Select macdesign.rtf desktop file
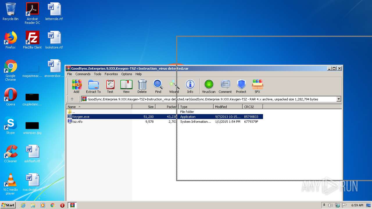Image resolution: width=372 pixels, height=209 pixels. (x=32, y=183)
